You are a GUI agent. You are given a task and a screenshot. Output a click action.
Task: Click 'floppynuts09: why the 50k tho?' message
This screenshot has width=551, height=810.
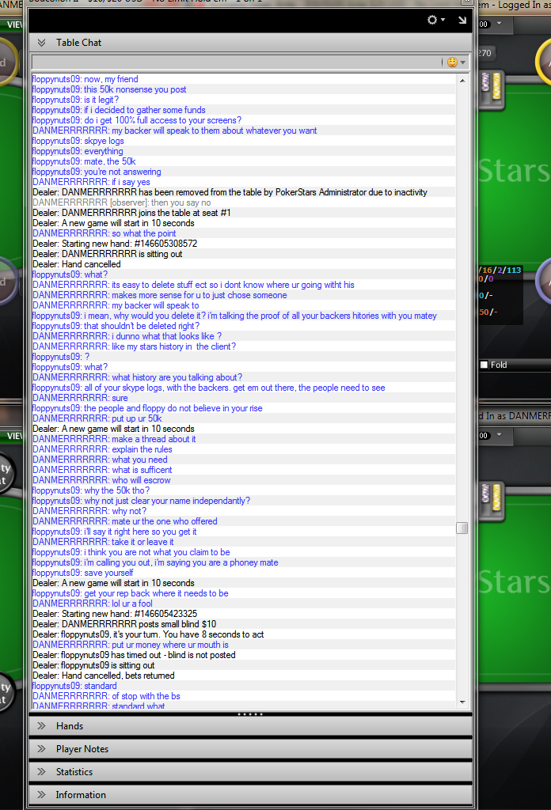(91, 490)
